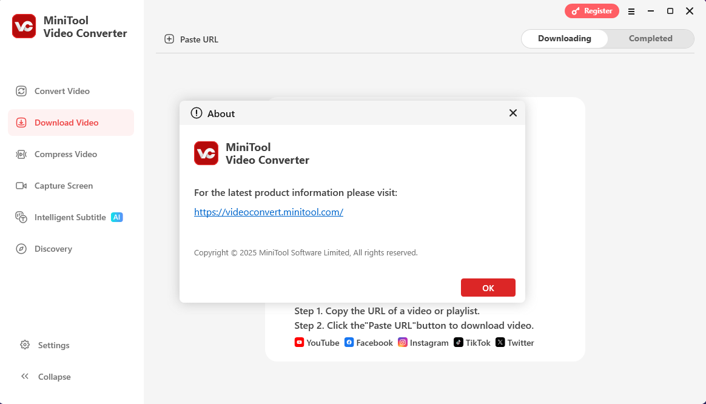Click "MiniTool Video Converter" title in sidebar

pos(85,27)
